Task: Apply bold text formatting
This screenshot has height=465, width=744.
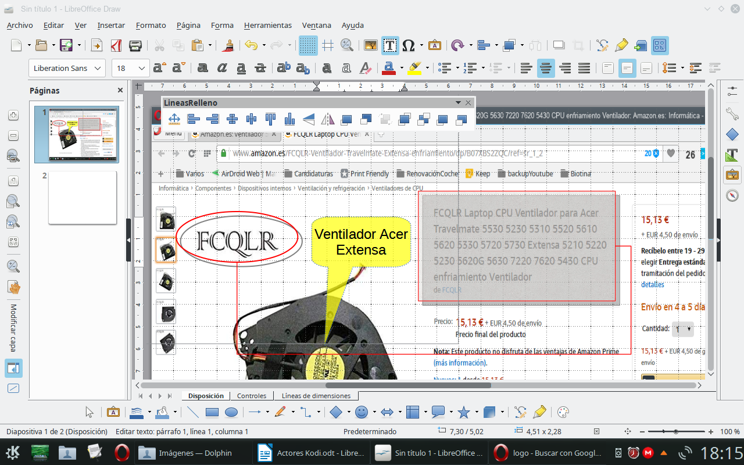Action: pos(202,68)
